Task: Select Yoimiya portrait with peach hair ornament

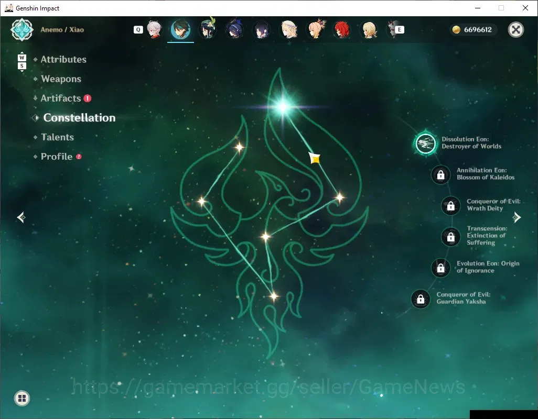Action: point(316,29)
